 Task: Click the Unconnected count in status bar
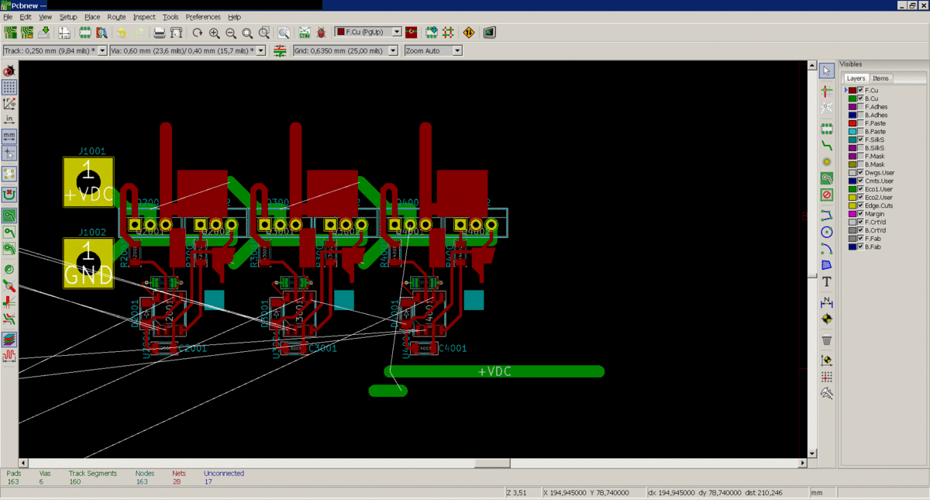(208, 482)
